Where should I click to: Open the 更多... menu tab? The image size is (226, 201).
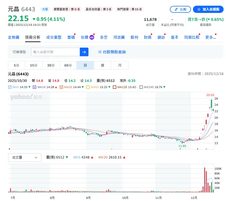click(x=210, y=38)
